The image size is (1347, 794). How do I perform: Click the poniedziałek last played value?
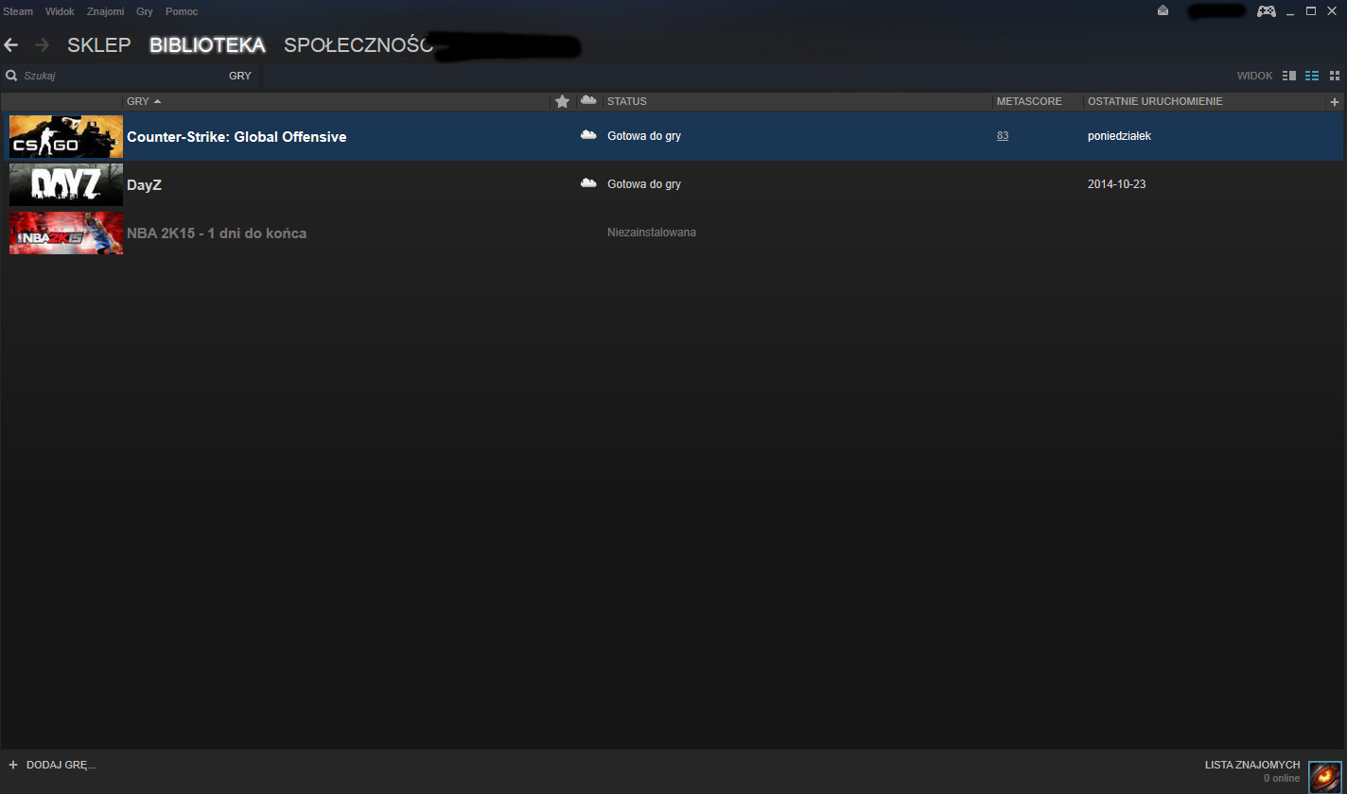coord(1119,136)
